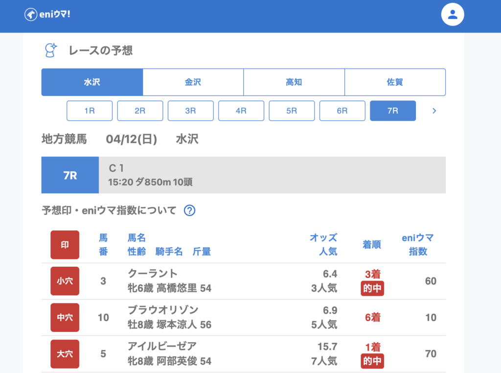Click the eniウマ! logo in header
The image size is (501, 373).
[47, 15]
